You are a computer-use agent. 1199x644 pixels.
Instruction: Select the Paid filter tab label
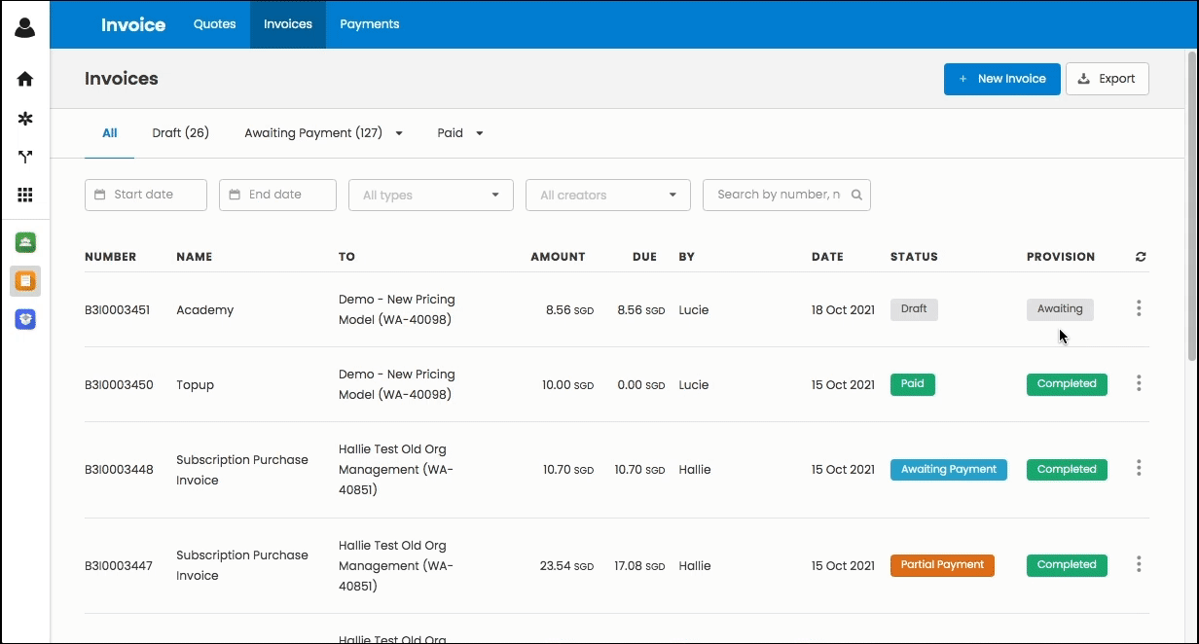point(451,133)
